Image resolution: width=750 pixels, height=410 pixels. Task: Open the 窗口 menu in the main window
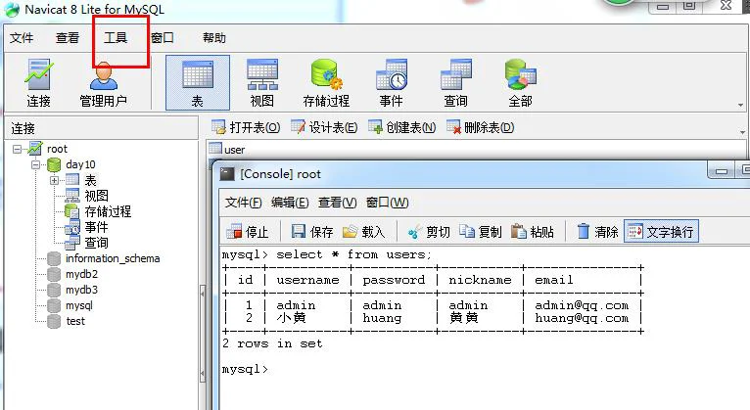coord(163,38)
